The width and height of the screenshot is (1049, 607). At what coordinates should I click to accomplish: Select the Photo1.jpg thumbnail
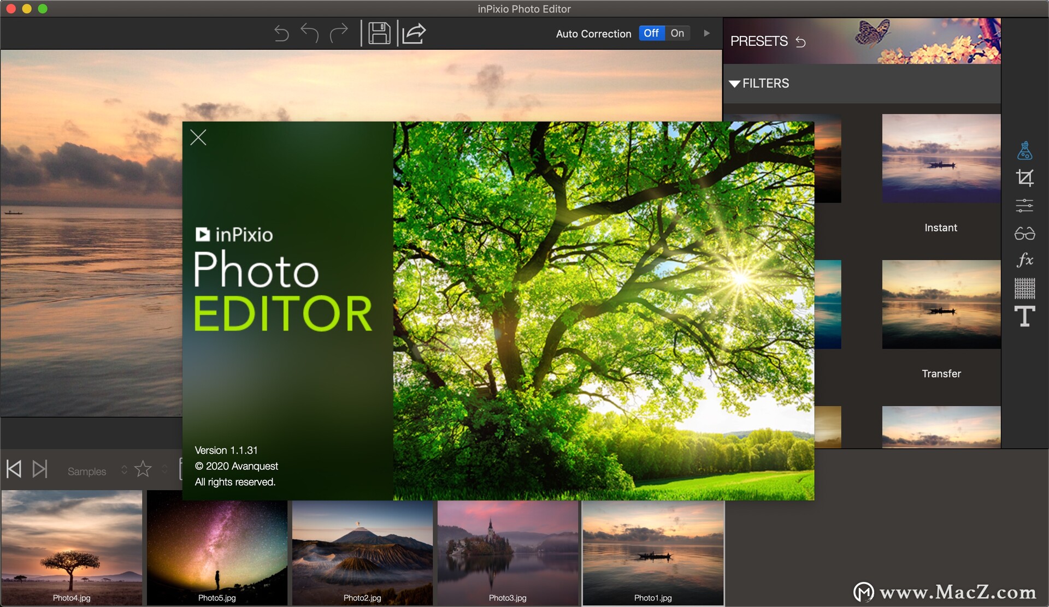pos(653,552)
